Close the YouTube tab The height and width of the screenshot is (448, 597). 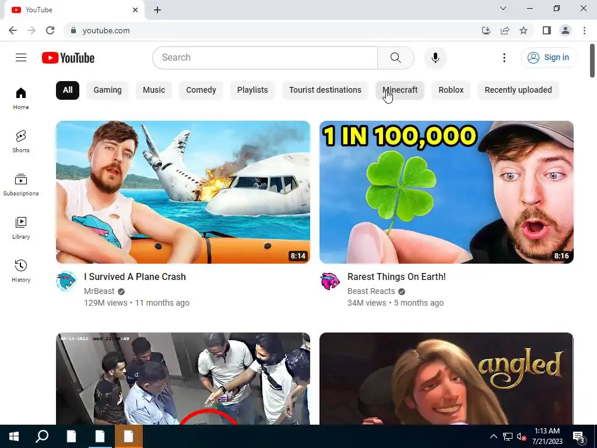tap(135, 10)
